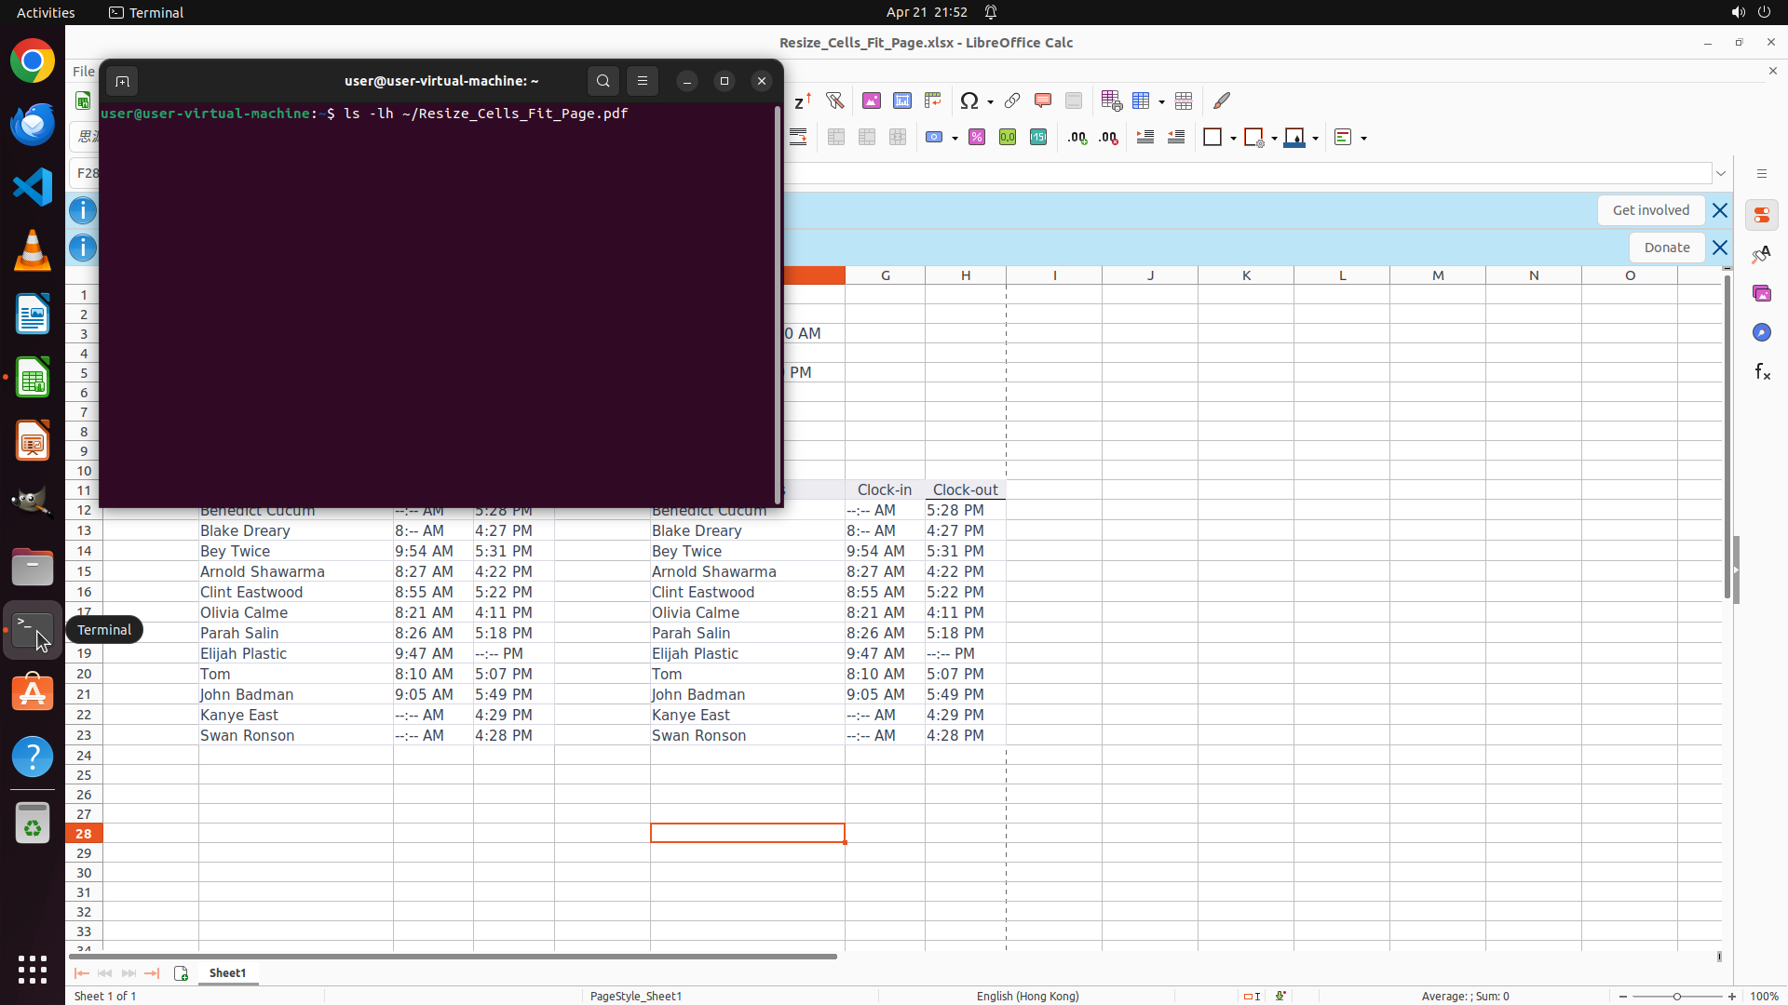The image size is (1788, 1005).
Task: Click the Insert Hyperlink chain icon
Action: pyautogui.click(x=1012, y=100)
